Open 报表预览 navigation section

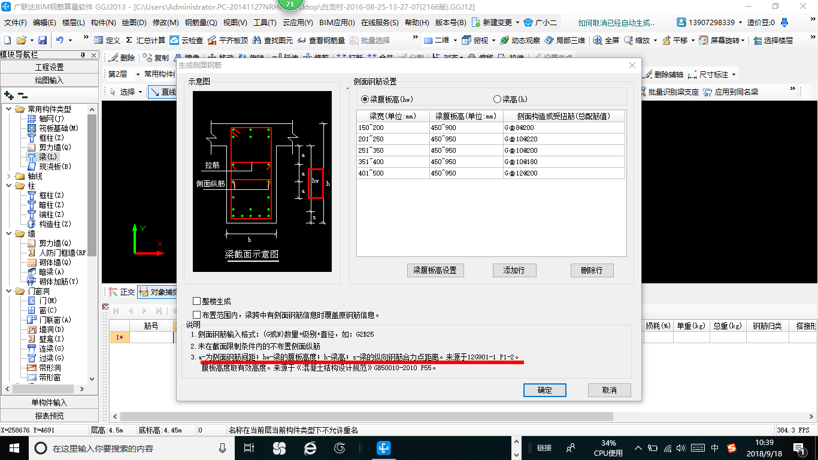click(x=49, y=415)
